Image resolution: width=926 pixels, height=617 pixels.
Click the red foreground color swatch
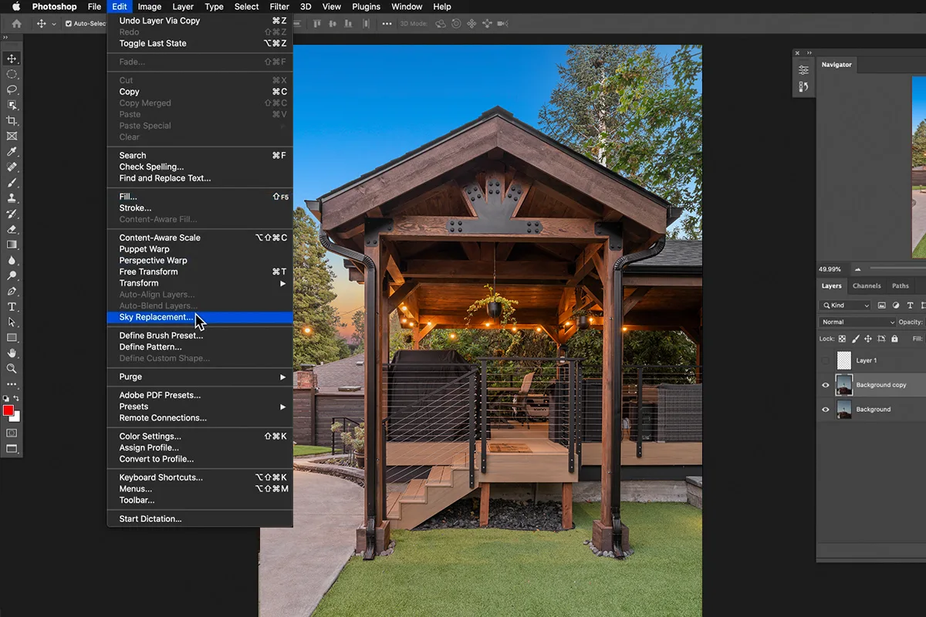click(8, 410)
